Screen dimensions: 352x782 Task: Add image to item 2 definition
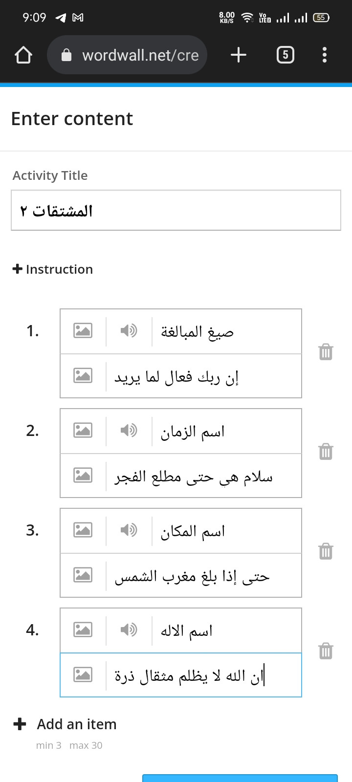click(83, 475)
